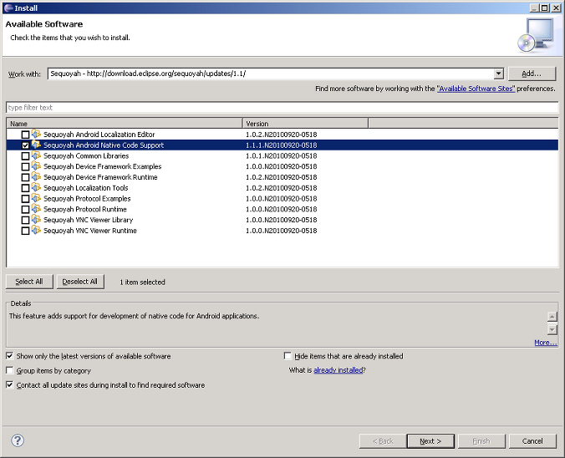Screen dimensions: 565x458
Task: Check Sequoyah Device Framework Examples
Action: pyautogui.click(x=25, y=167)
